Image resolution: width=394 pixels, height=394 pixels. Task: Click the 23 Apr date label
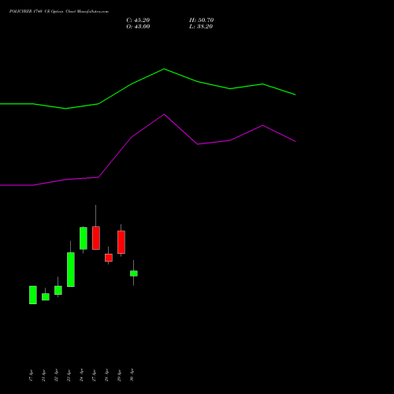click(x=69, y=375)
